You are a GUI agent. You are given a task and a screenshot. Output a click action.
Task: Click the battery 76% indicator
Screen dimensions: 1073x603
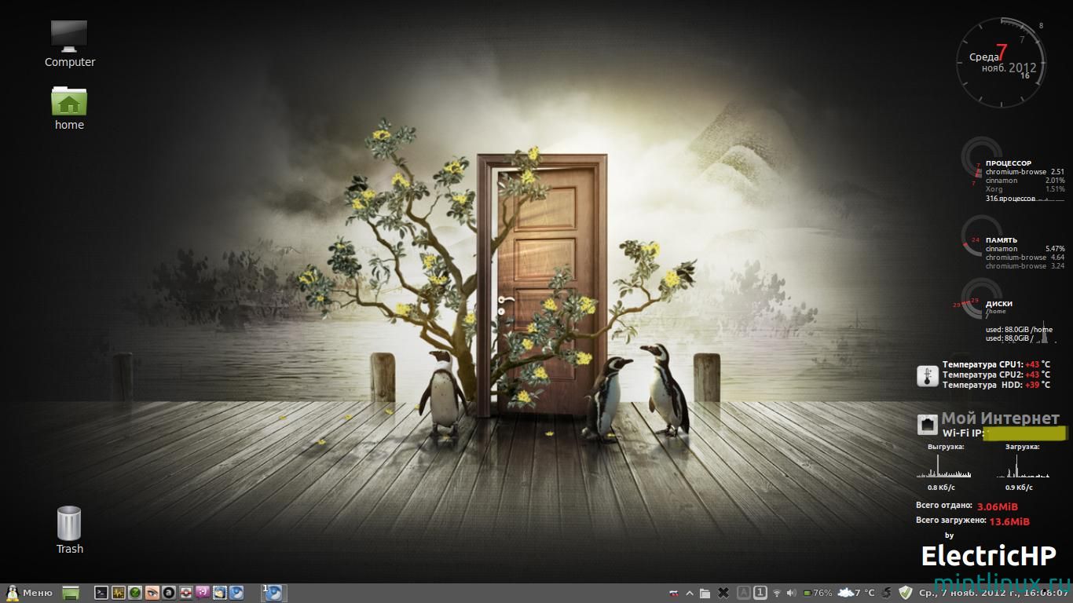click(818, 593)
